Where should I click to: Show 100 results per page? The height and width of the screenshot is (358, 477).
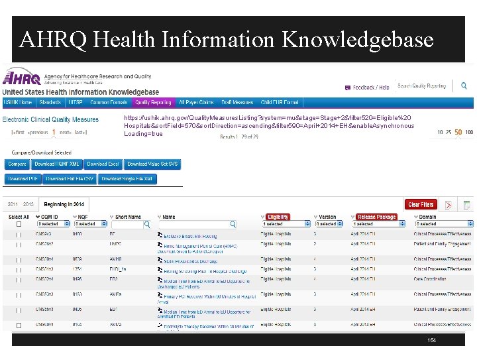(x=469, y=132)
